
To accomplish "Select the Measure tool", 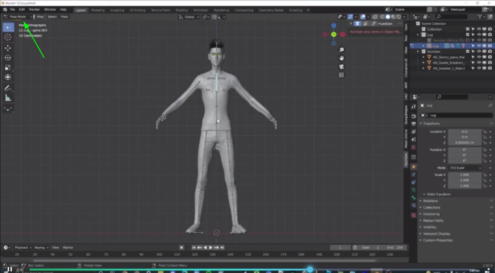I will [x=7, y=98].
